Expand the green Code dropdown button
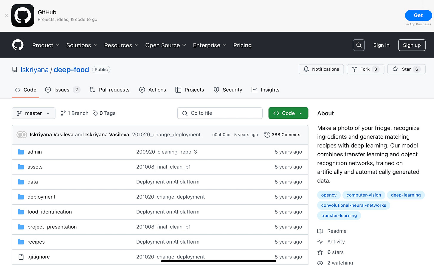Screen dimensions: 434x265 click(x=288, y=113)
